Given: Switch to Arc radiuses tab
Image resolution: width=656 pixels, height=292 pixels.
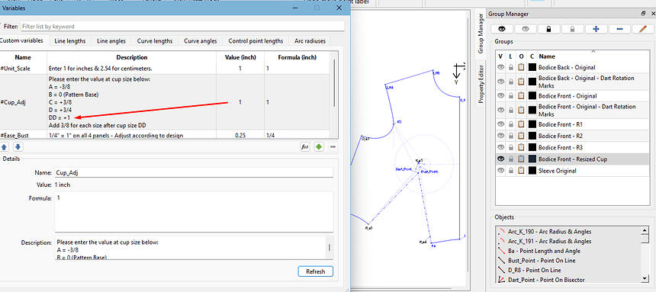Looking at the screenshot, I should click(x=310, y=41).
